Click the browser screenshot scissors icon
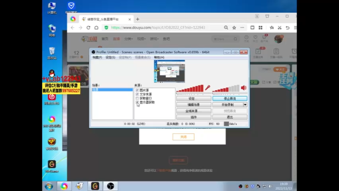This screenshot has width=339, height=191. [x=280, y=28]
